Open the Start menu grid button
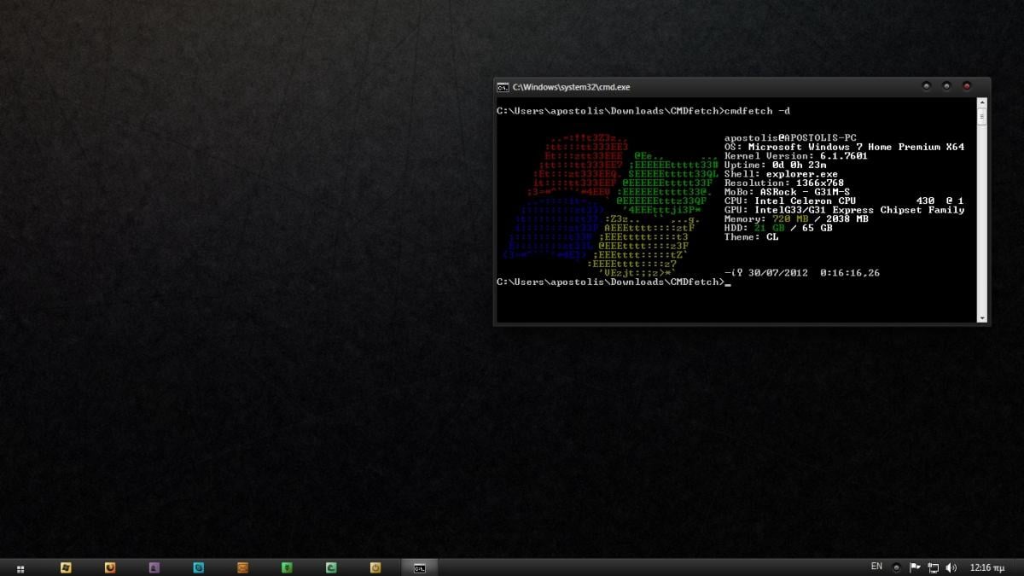 [20, 567]
